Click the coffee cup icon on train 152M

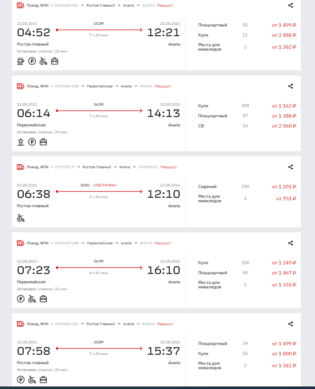click(x=21, y=61)
